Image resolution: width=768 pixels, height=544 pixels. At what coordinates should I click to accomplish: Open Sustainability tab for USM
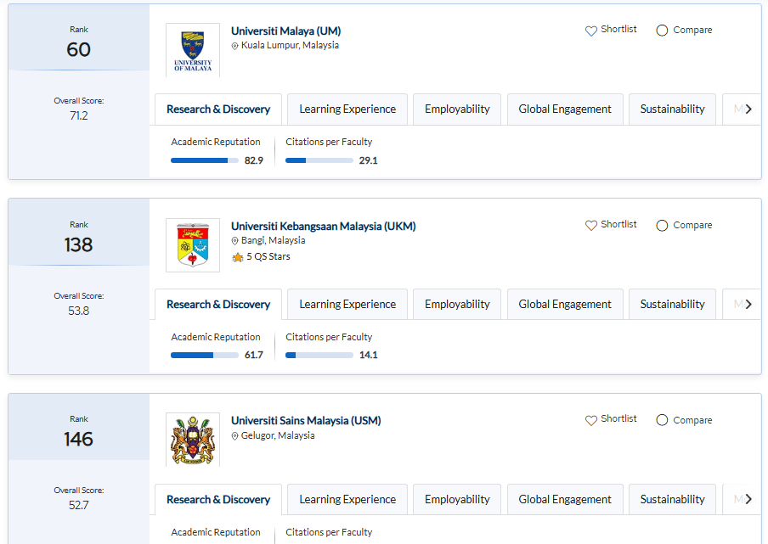point(673,500)
